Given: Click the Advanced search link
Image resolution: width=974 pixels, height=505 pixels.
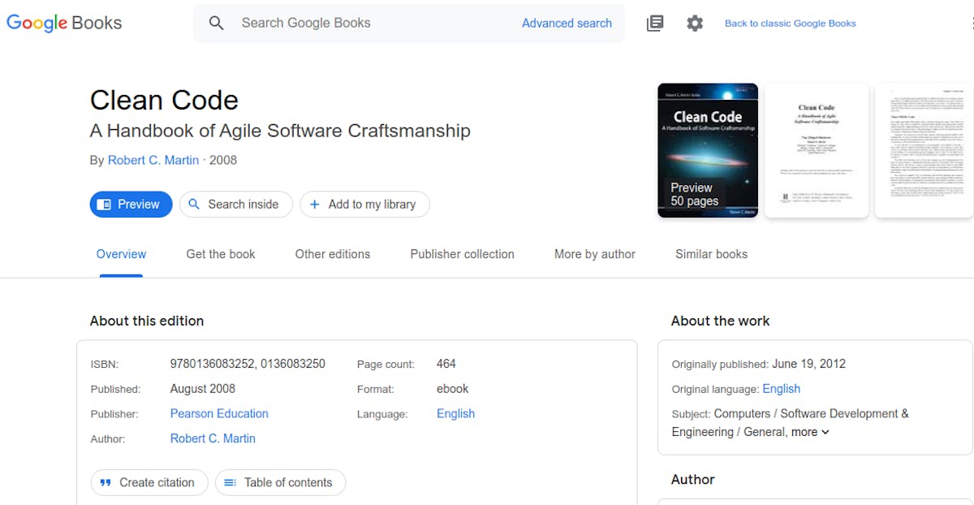Looking at the screenshot, I should pos(567,24).
